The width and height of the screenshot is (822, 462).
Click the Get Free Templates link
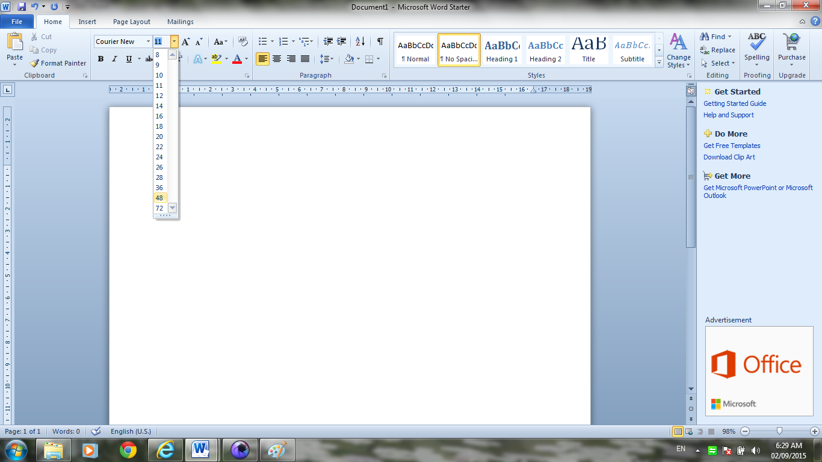pos(732,146)
